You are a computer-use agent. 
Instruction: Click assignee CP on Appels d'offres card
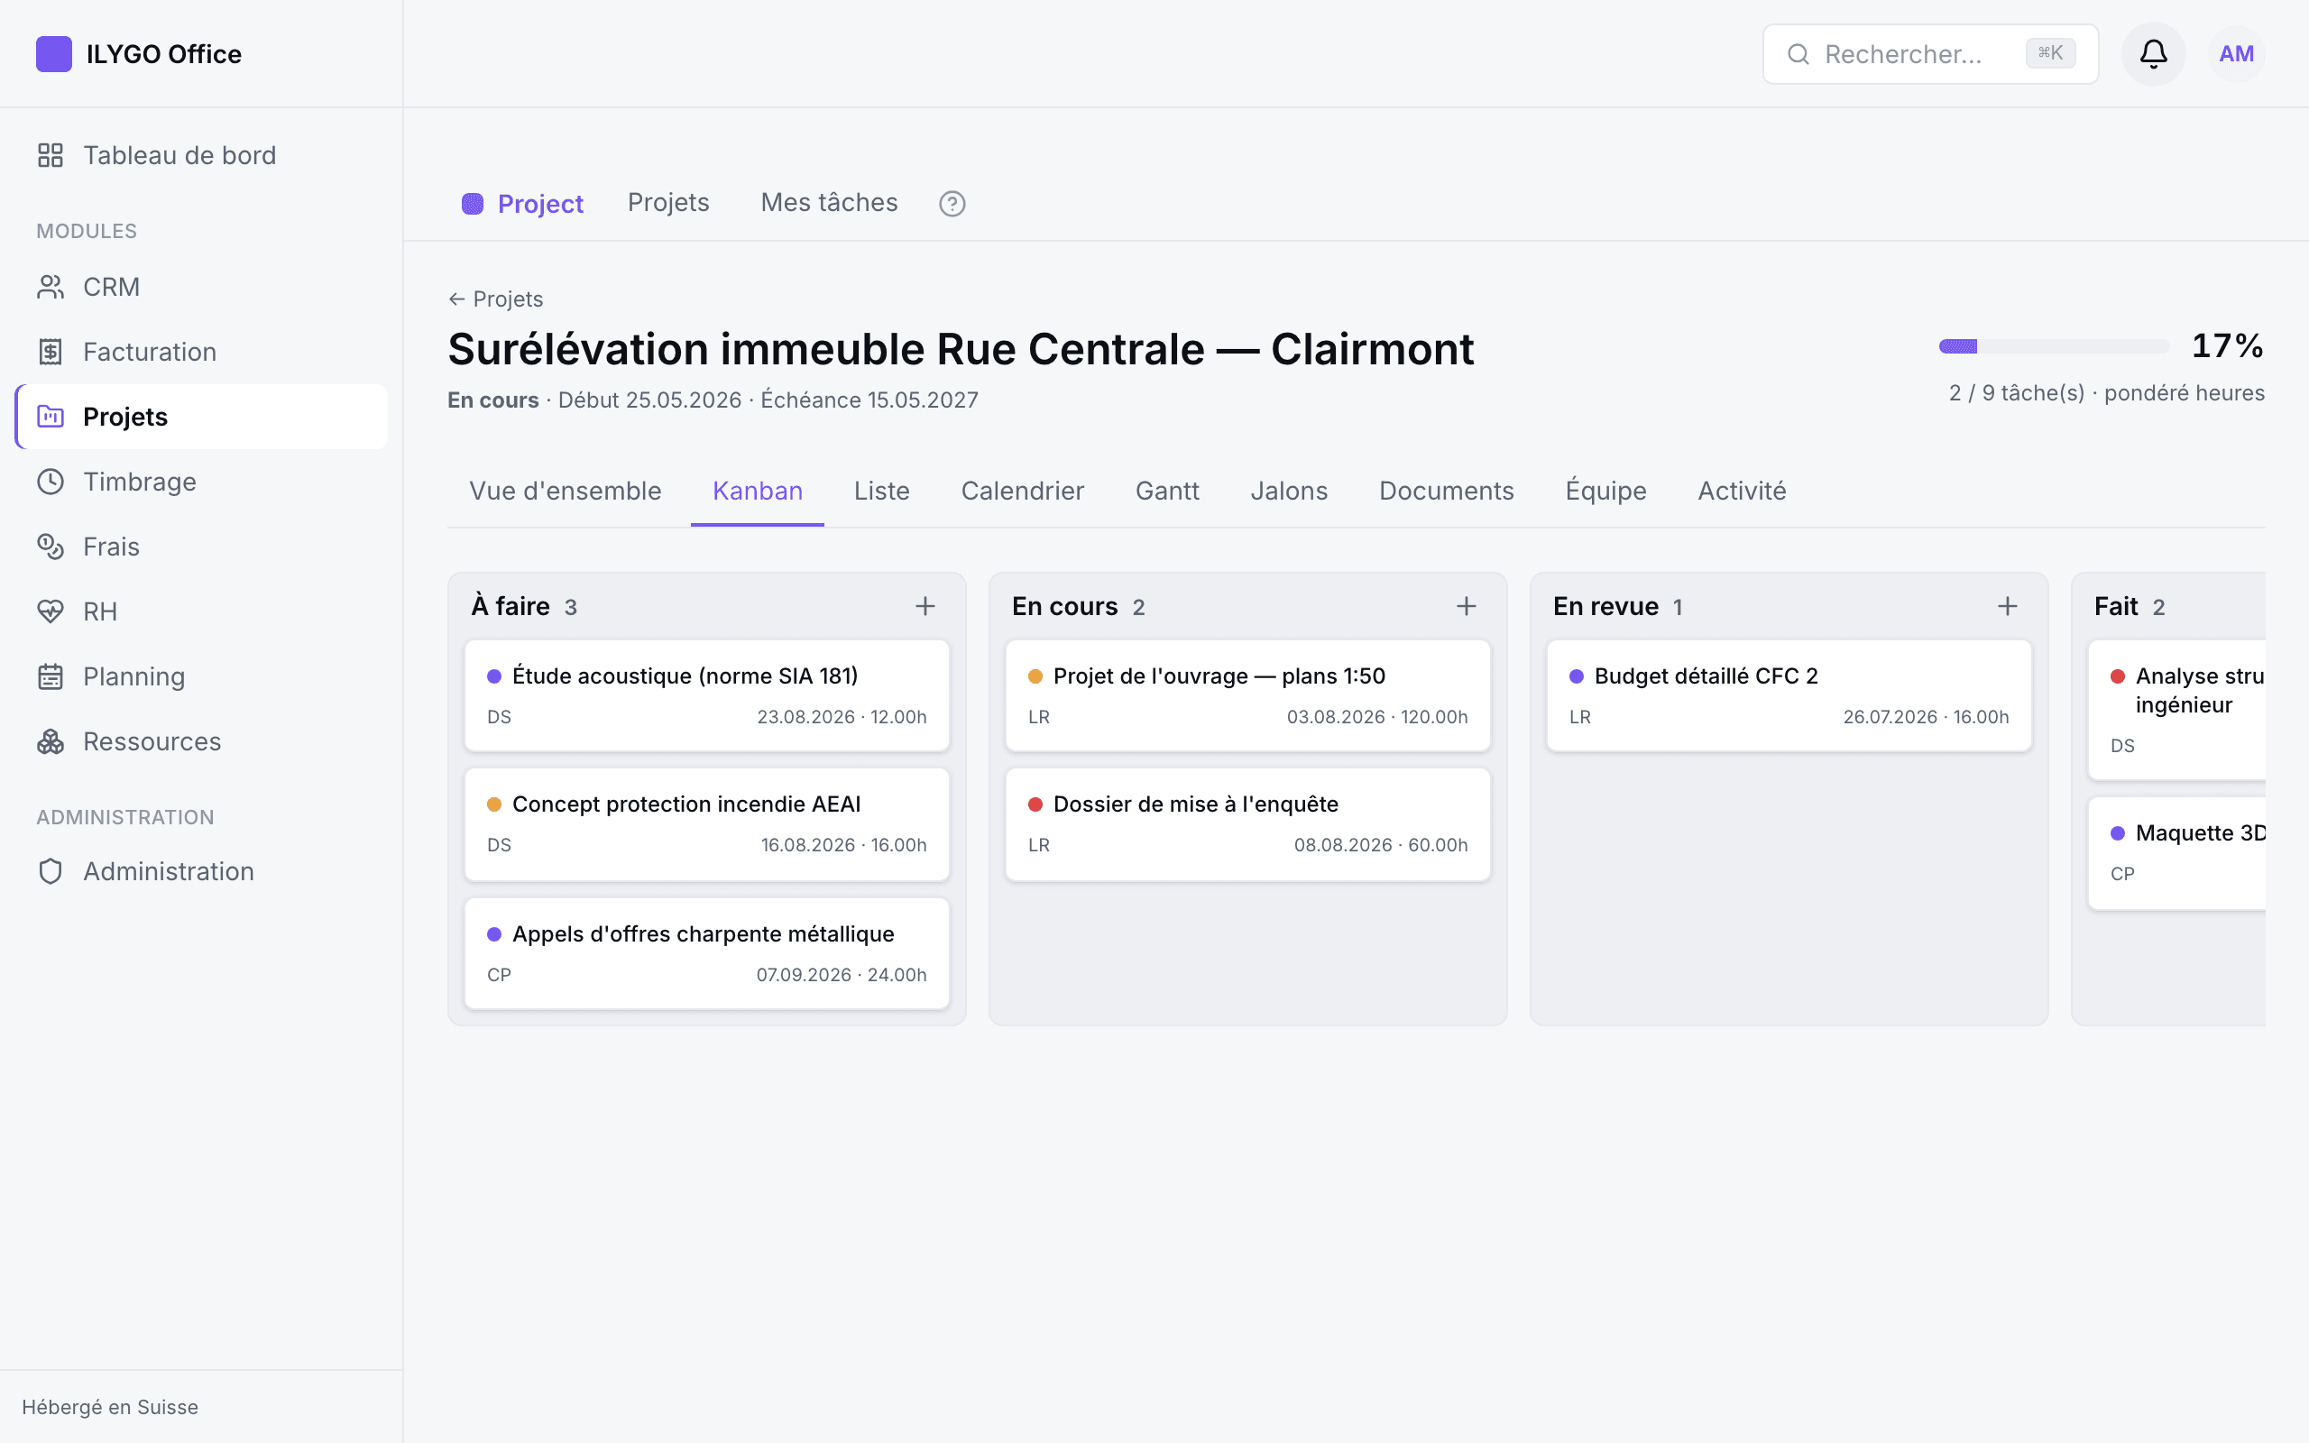(499, 974)
